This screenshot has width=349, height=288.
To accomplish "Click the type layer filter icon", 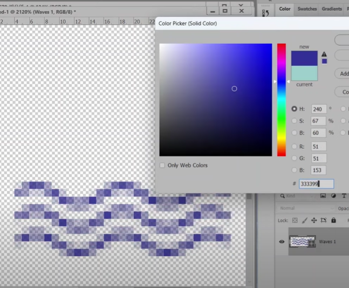I will click(344, 196).
